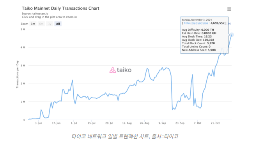The width and height of the screenshot is (255, 143).
Task: Click the 12. Aug axis tick label
Action: 127,123
